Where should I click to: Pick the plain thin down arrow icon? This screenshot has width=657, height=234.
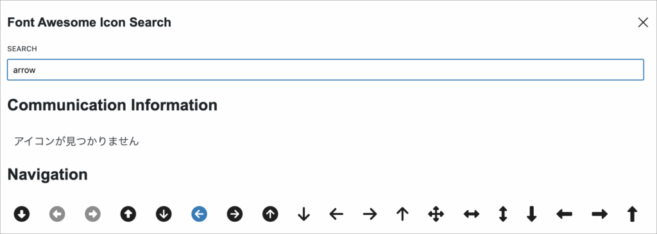(x=303, y=214)
